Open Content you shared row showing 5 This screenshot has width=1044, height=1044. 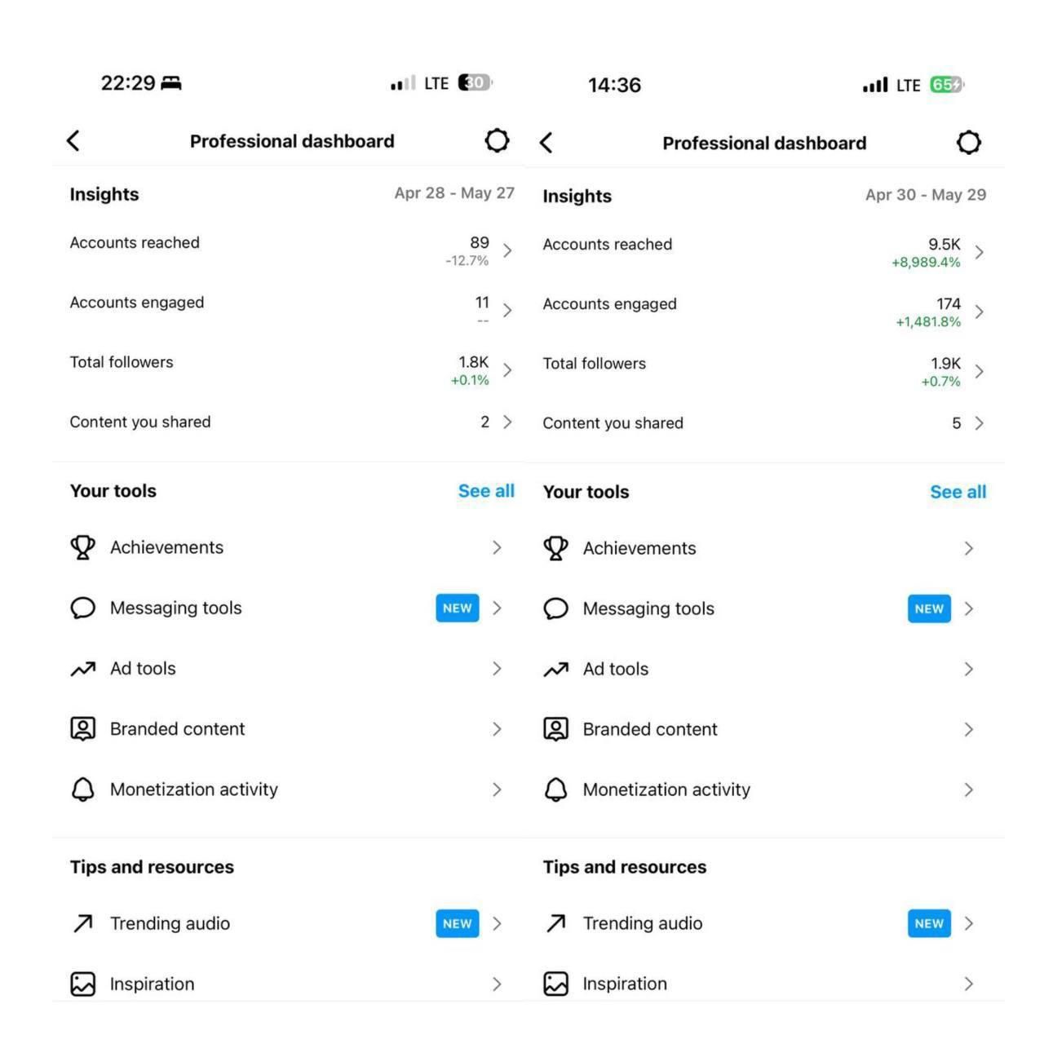(763, 423)
